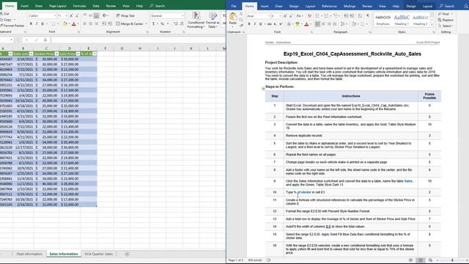Click Wrap Text in Excel ribbon
This screenshot has height=264, width=469.
[125, 15]
